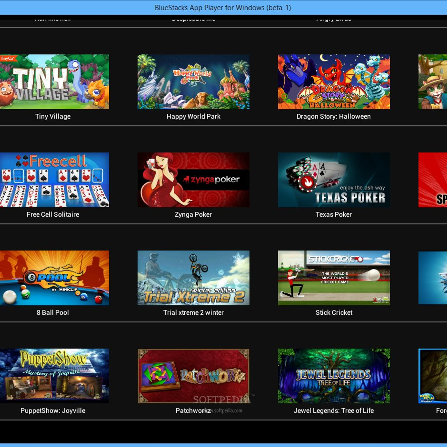Click "Jewel Legends: Tree of Life" caption
This screenshot has width=447, height=447.
click(x=334, y=411)
